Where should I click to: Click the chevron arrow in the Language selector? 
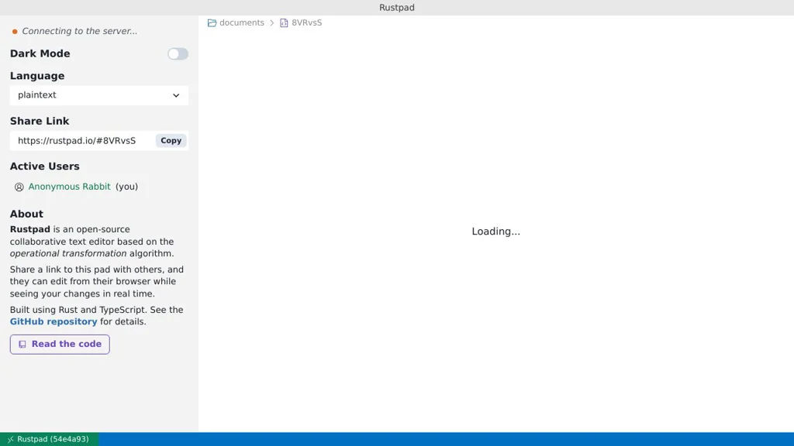tap(176, 95)
